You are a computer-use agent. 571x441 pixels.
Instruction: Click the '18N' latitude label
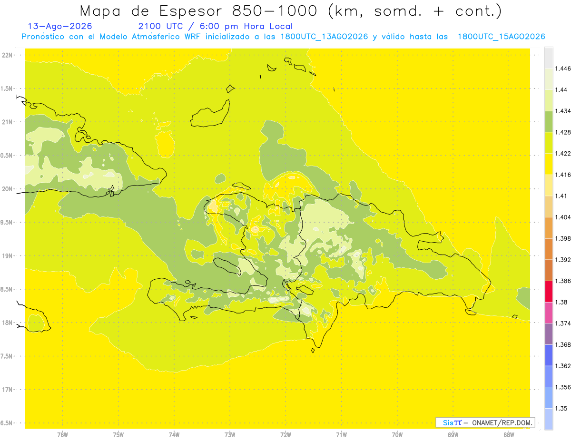pyautogui.click(x=8, y=323)
